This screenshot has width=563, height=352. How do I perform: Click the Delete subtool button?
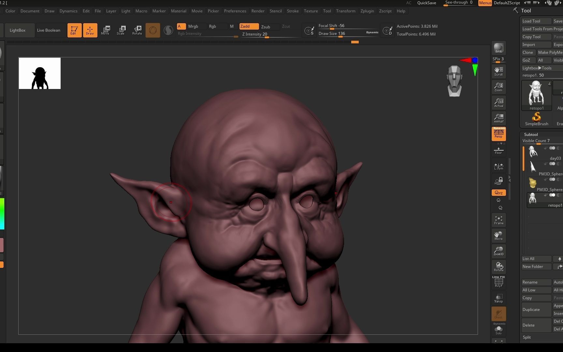click(536, 325)
